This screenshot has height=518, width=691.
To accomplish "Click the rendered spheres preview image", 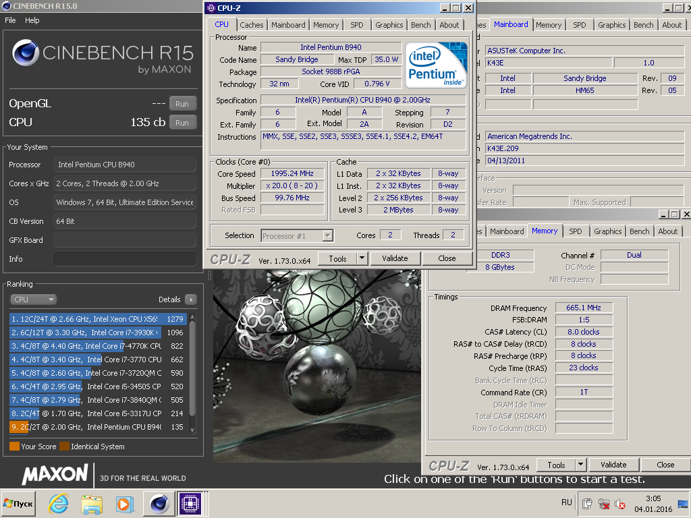I will pyautogui.click(x=317, y=366).
